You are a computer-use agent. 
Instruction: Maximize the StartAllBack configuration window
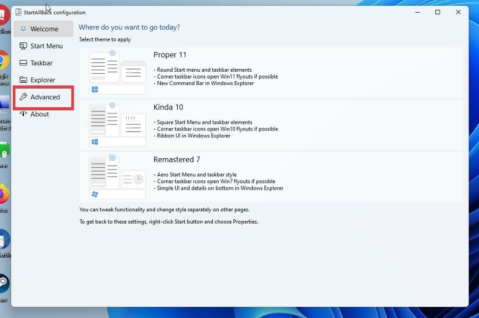pyautogui.click(x=437, y=12)
